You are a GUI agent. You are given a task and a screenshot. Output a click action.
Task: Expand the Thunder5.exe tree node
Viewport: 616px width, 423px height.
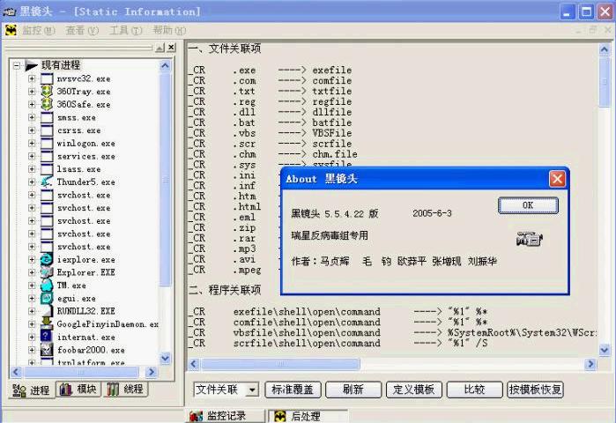(32, 182)
